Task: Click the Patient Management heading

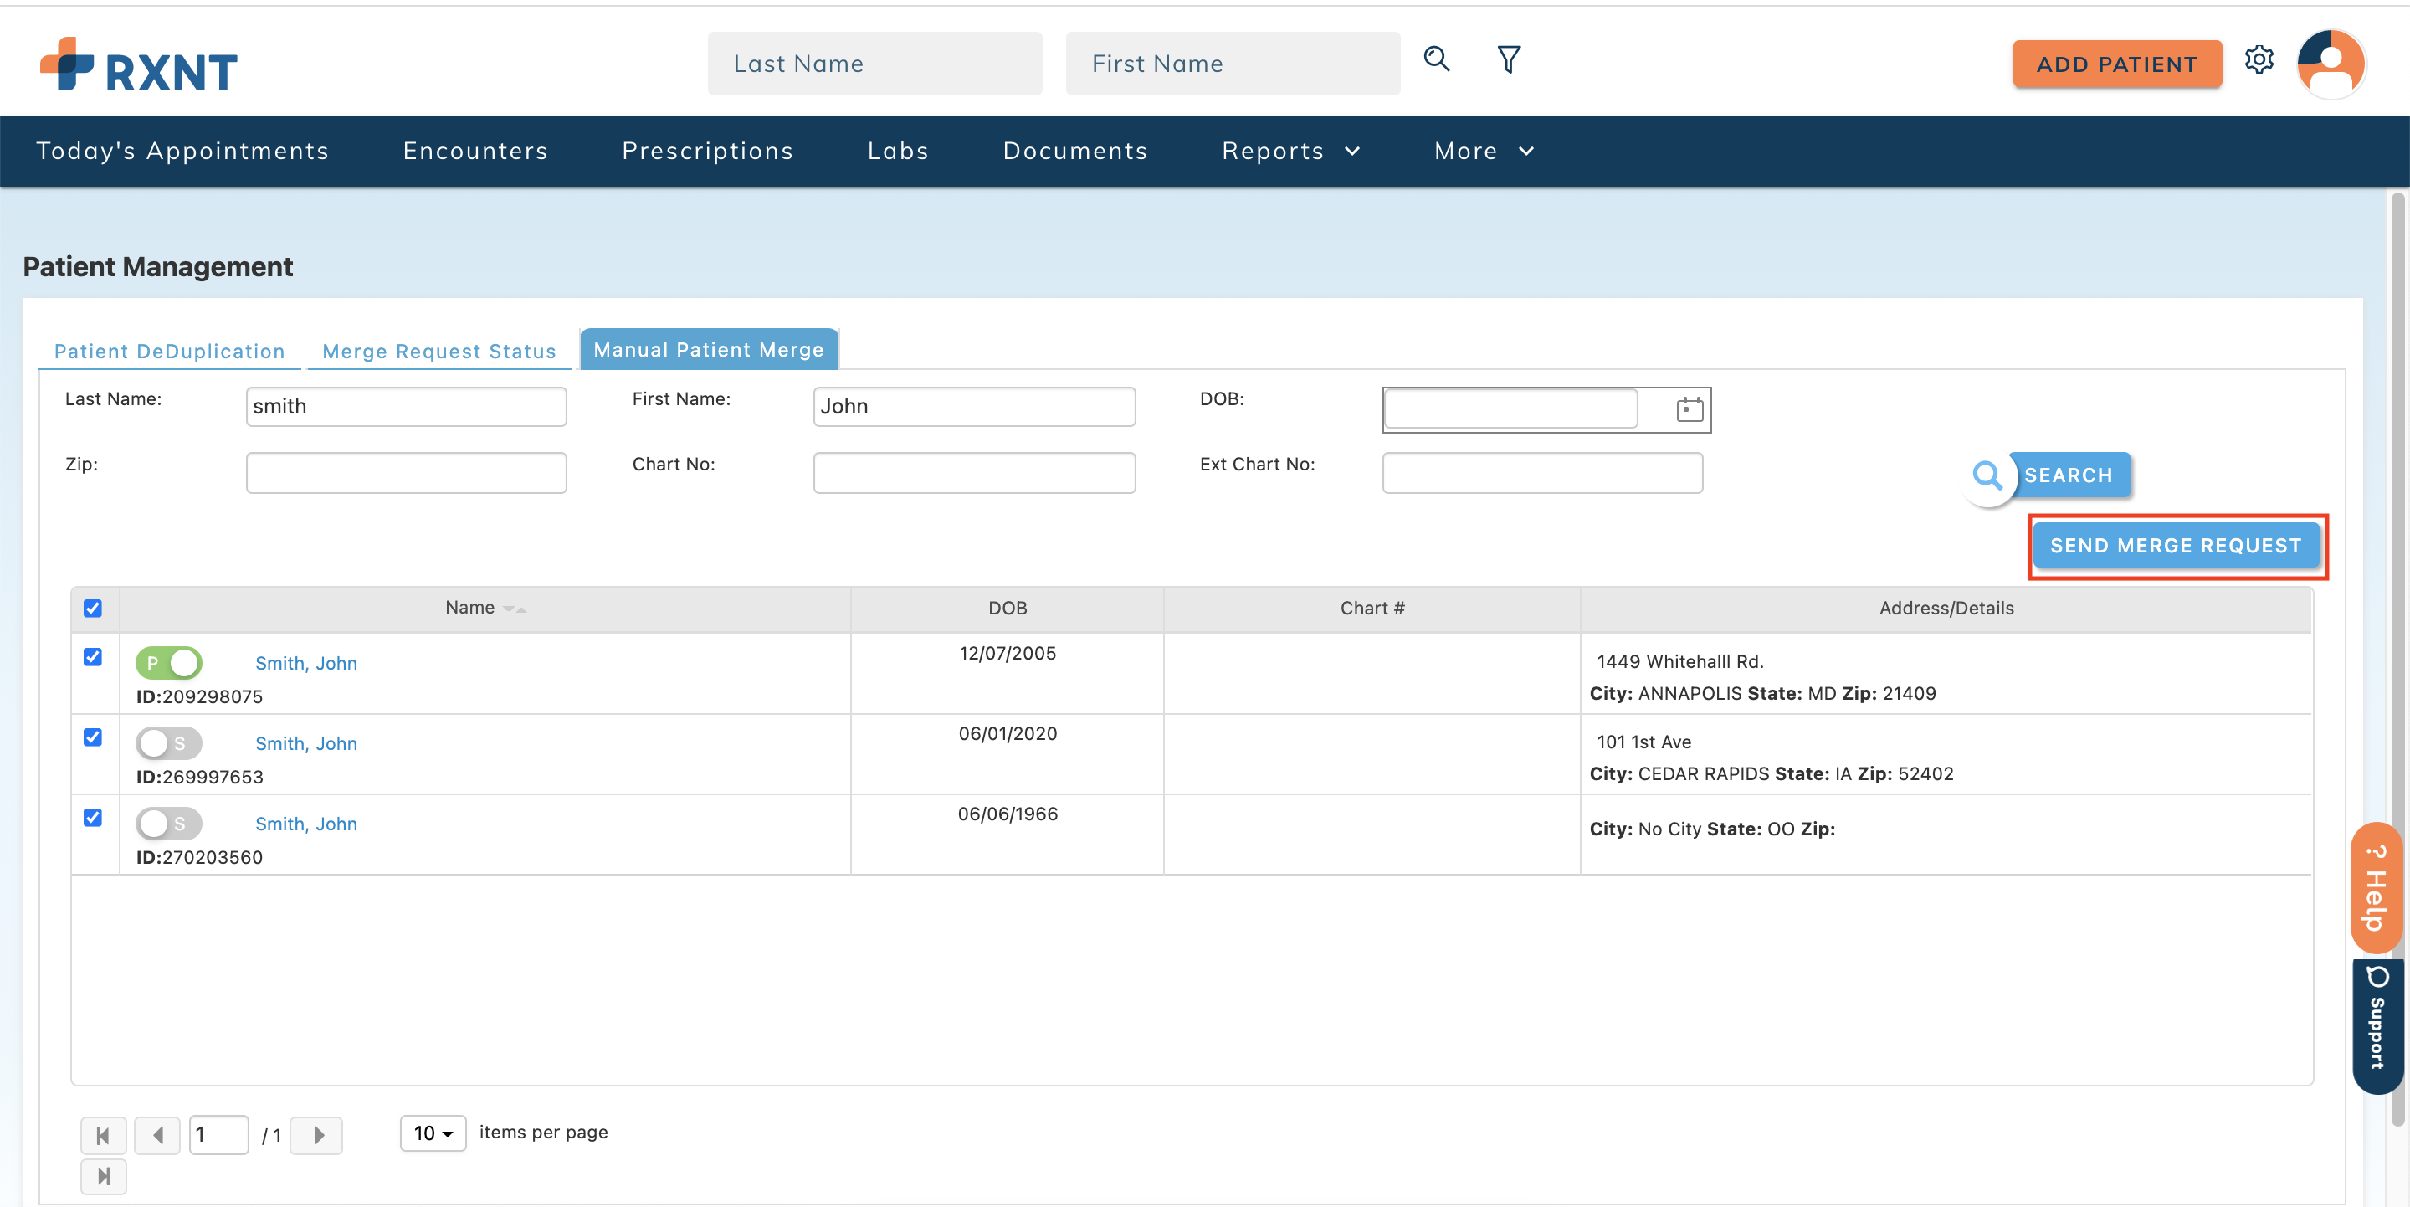Action: [157, 267]
